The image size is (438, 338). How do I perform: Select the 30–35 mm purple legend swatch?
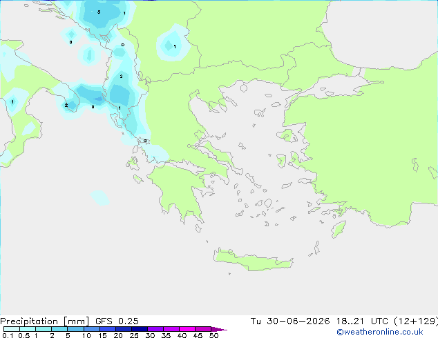coord(155,329)
